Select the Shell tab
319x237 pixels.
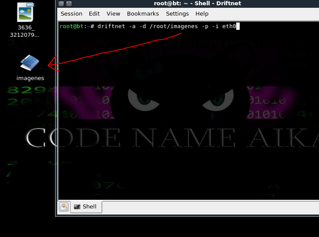tap(86, 207)
